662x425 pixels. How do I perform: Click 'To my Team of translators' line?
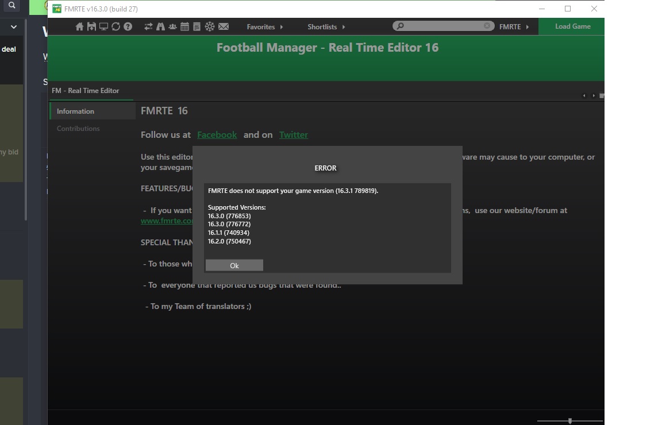coord(198,307)
